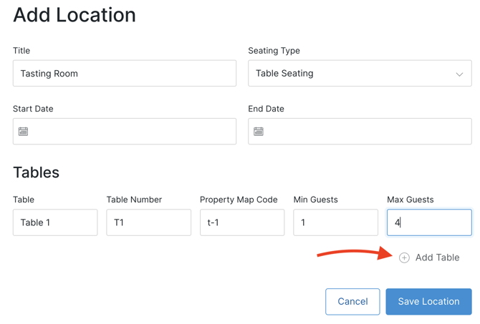Click the Min Guests input field

click(335, 222)
